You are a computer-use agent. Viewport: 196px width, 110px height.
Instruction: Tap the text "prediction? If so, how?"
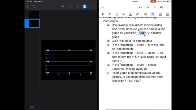tap(126, 81)
